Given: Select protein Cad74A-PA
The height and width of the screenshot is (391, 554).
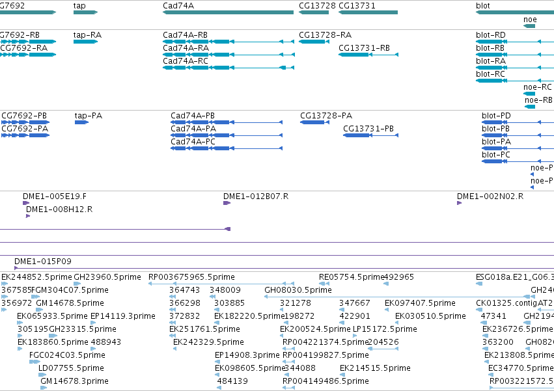Looking at the screenshot, I should [193, 129].
